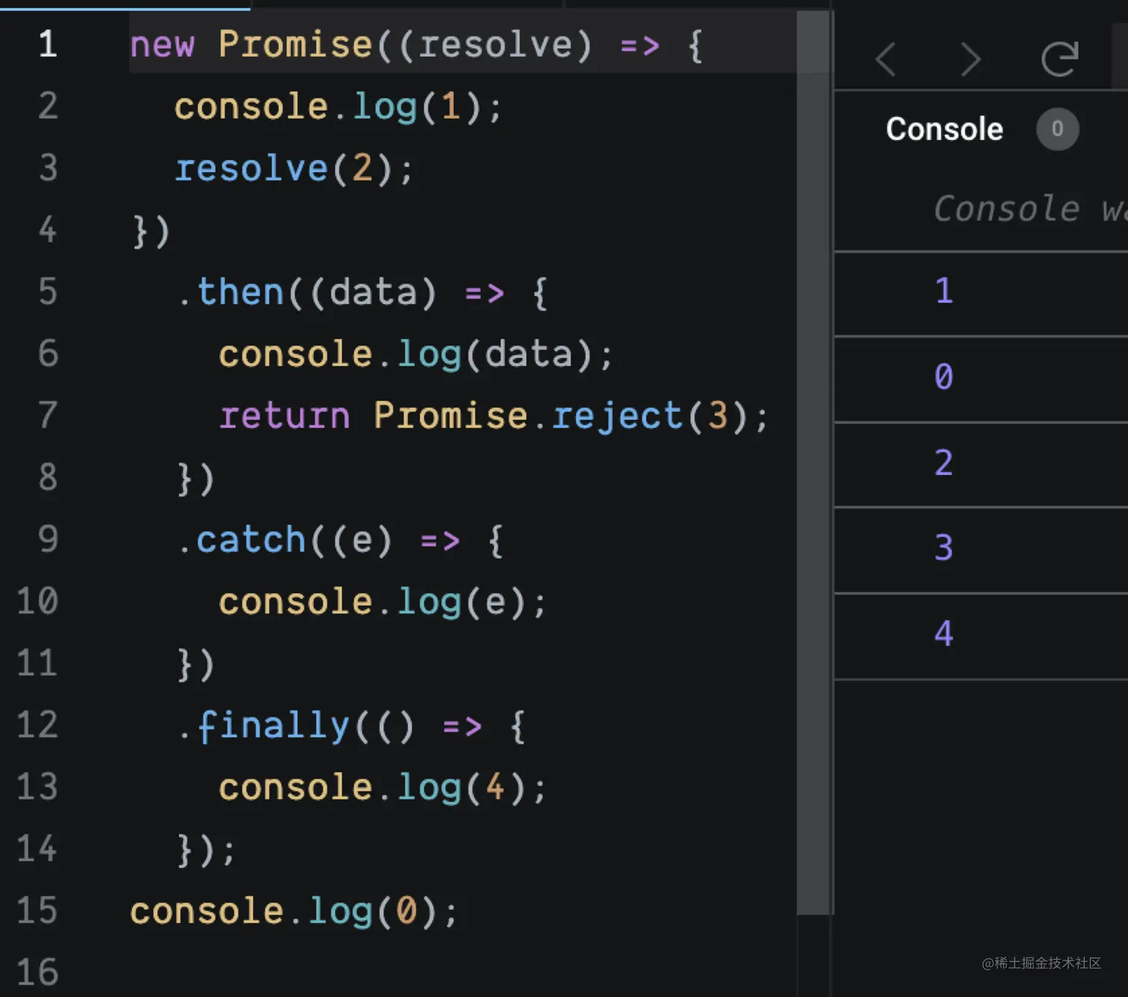Click line number 1 in gutter
Image resolution: width=1128 pixels, height=997 pixels.
[x=48, y=44]
